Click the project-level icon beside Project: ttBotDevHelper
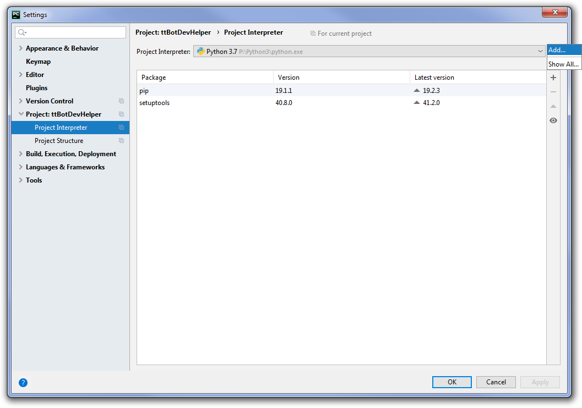This screenshot has height=408, width=582. (x=121, y=114)
